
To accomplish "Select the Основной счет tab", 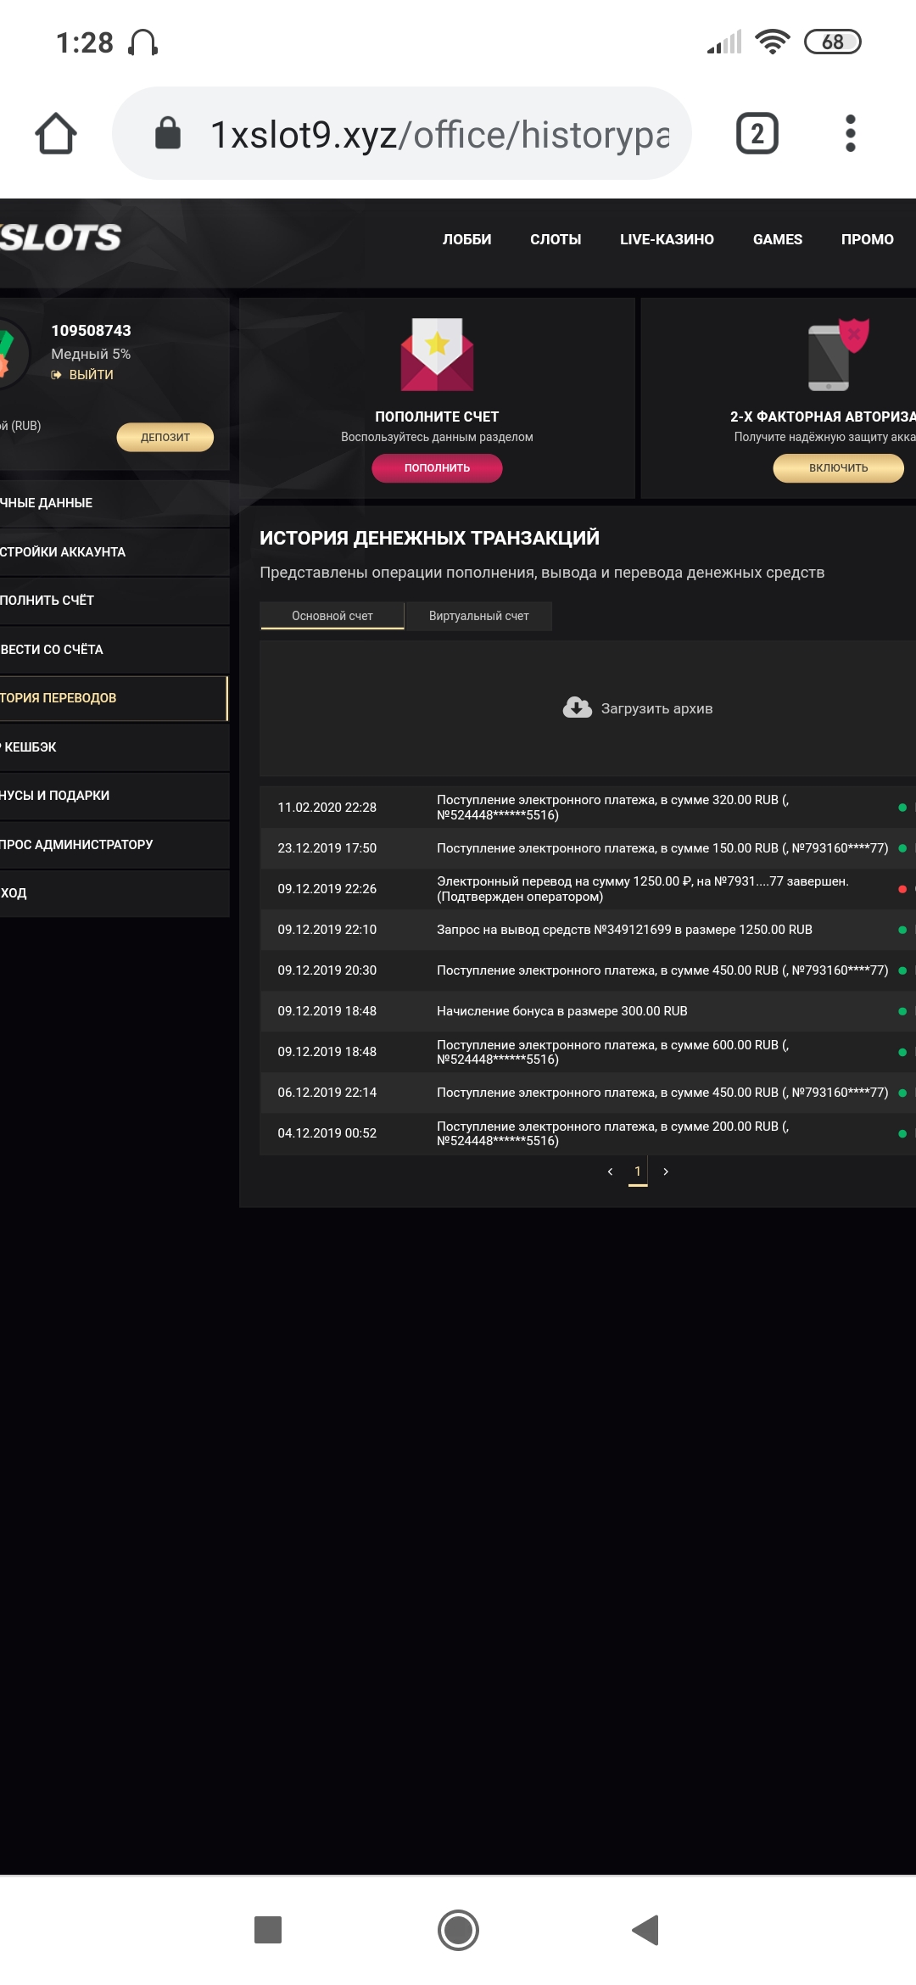I will (x=332, y=616).
